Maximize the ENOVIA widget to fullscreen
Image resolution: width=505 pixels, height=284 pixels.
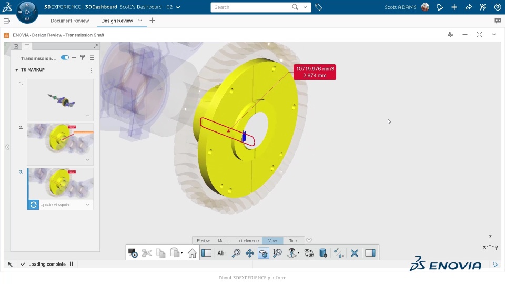coord(480,35)
